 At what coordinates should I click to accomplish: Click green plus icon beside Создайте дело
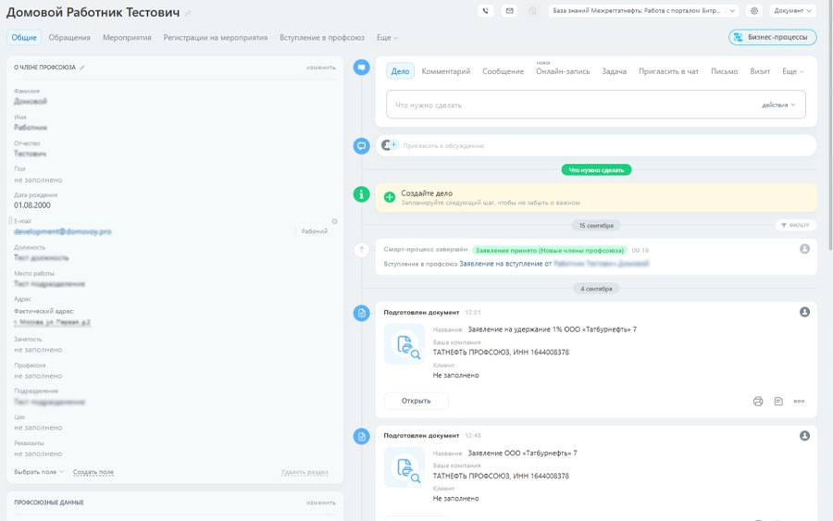pos(390,197)
